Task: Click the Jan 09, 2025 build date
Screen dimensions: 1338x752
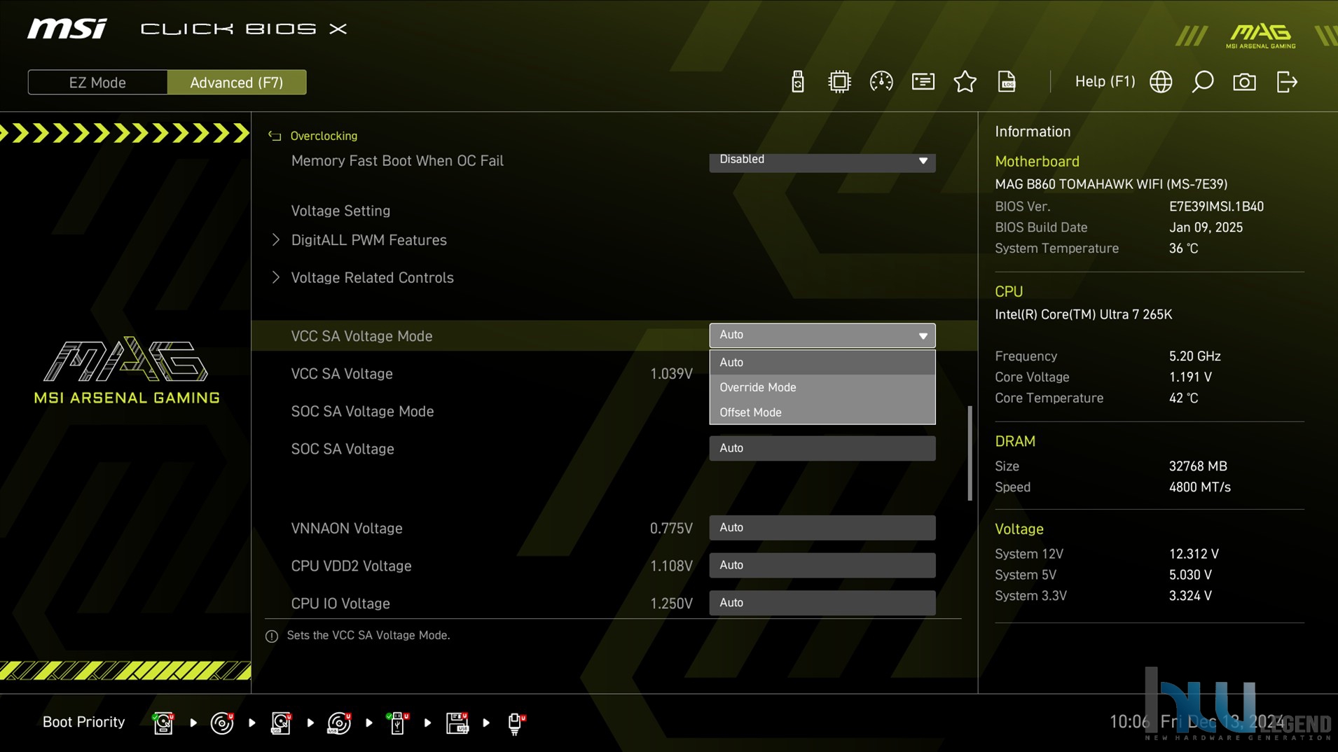Action: click(1206, 228)
